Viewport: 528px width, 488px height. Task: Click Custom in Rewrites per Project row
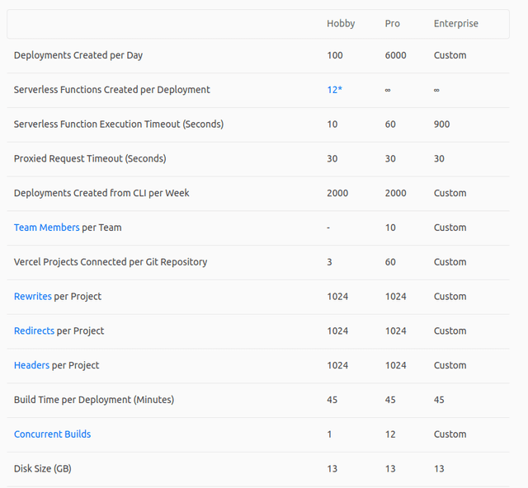point(450,297)
